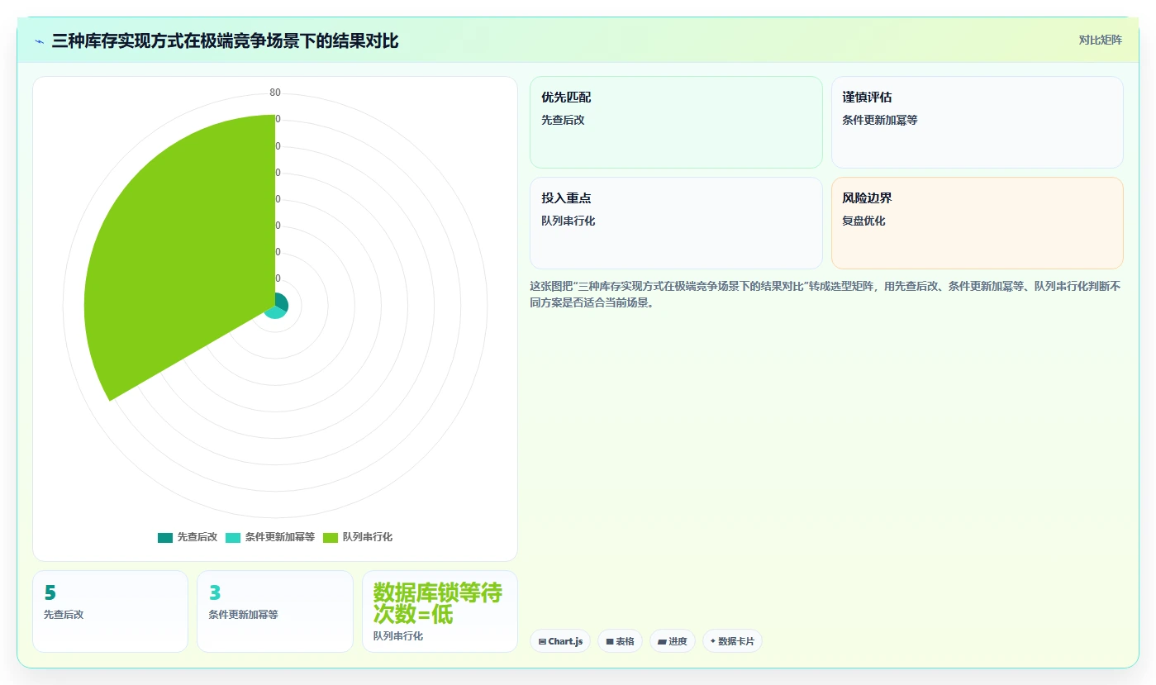
Task: Click the small dark teal chart segment
Action: 281,301
